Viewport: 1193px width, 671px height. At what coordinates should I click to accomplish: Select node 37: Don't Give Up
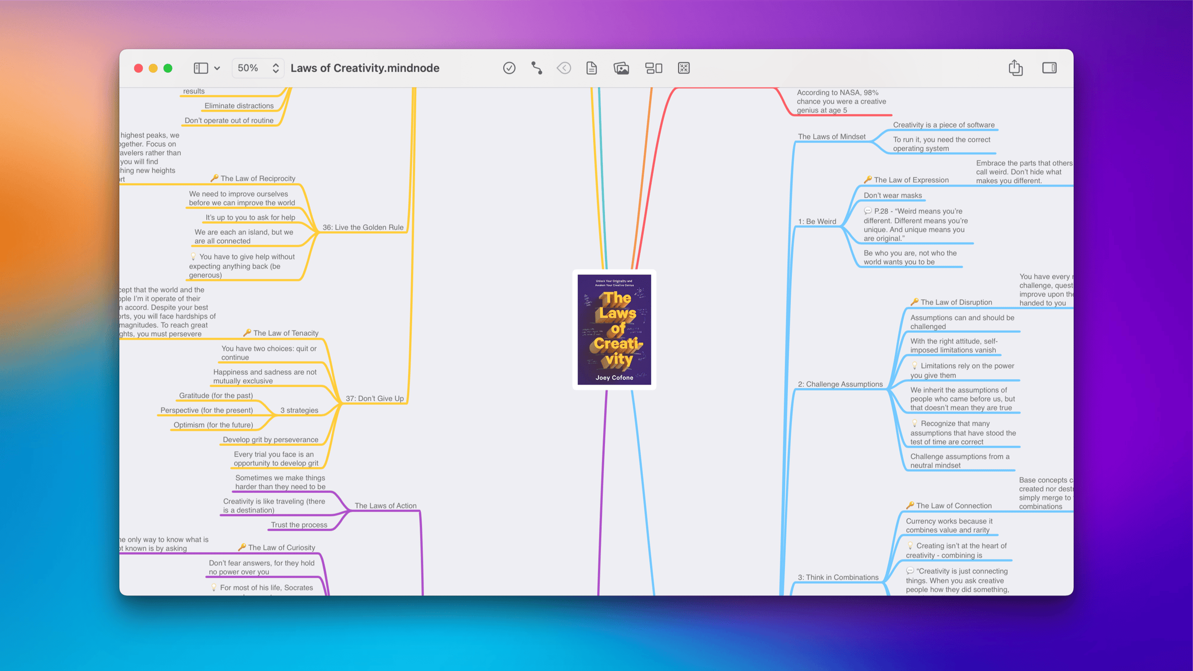375,398
